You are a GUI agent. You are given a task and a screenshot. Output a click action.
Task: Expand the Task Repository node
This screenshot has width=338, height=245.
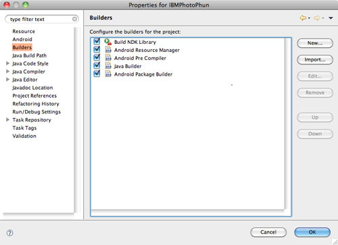(x=7, y=119)
